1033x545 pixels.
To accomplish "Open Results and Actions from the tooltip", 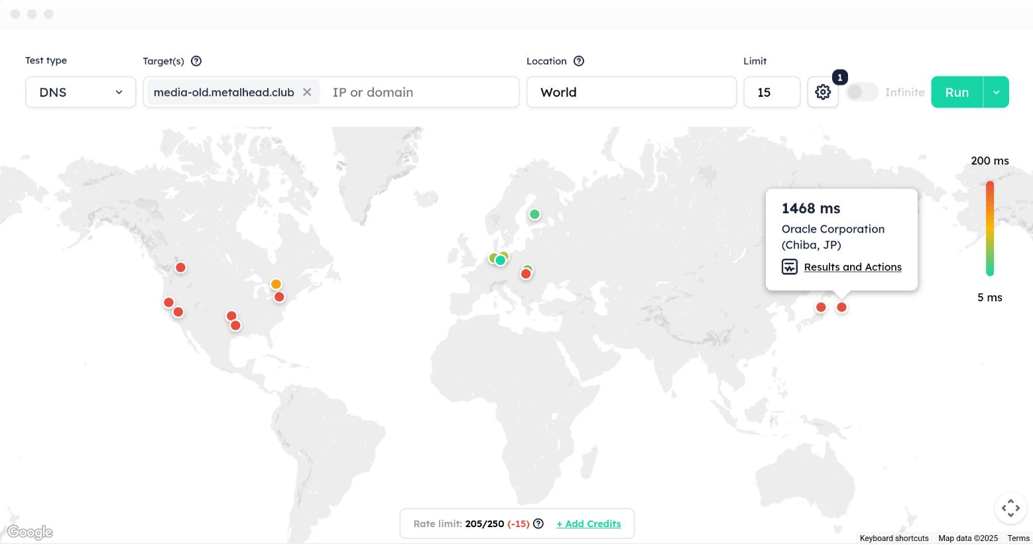I will click(x=852, y=266).
